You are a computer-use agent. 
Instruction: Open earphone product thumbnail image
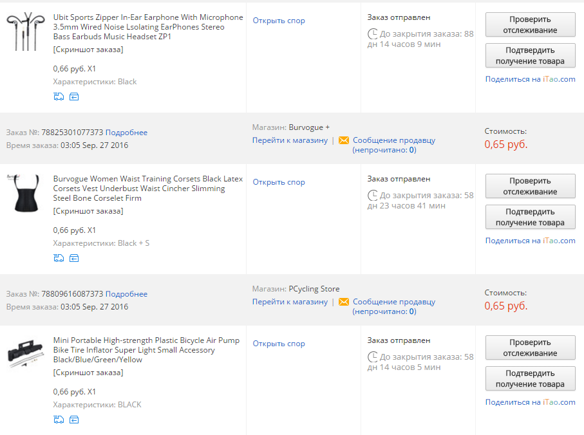(26, 32)
